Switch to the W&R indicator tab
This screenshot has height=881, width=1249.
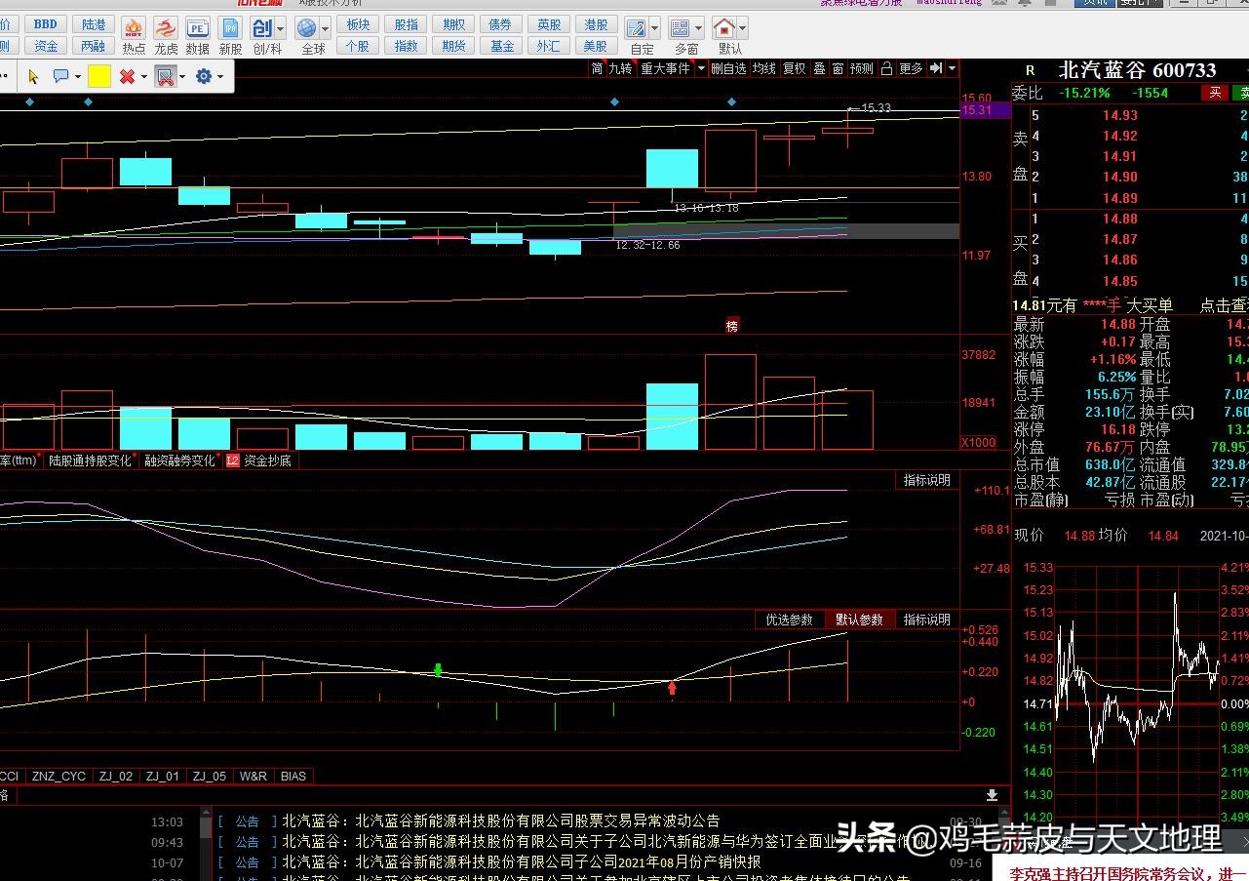(x=253, y=776)
